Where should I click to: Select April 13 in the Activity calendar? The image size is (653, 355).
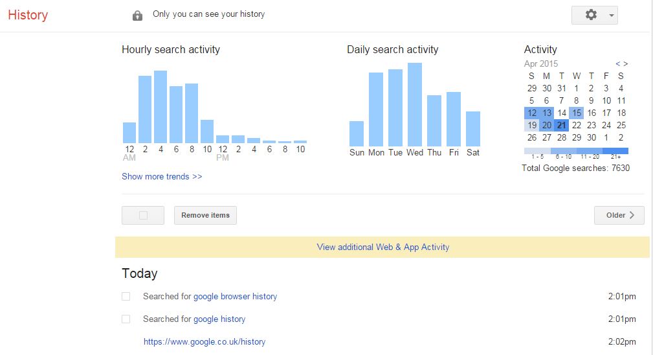547,113
